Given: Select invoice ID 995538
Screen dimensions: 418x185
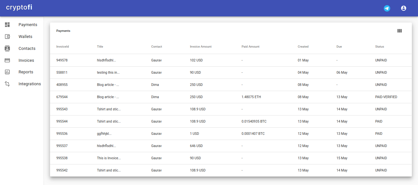Looking at the screenshot, I should (62, 158).
